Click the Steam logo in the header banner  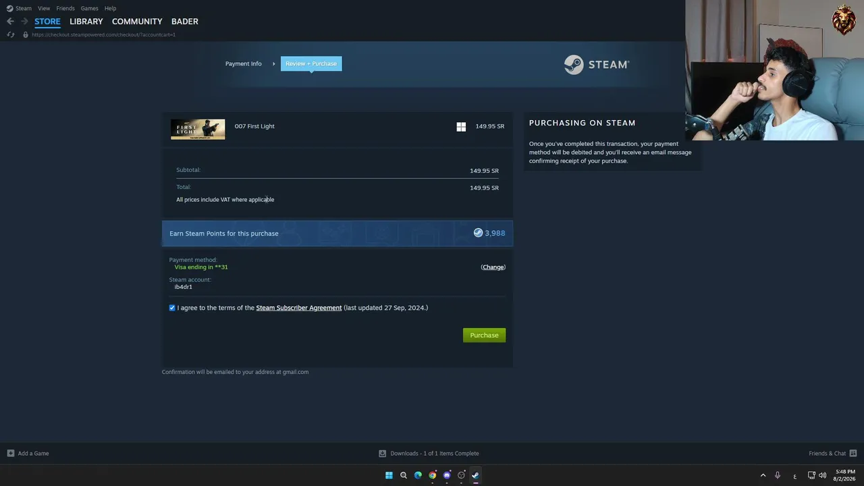tap(597, 64)
